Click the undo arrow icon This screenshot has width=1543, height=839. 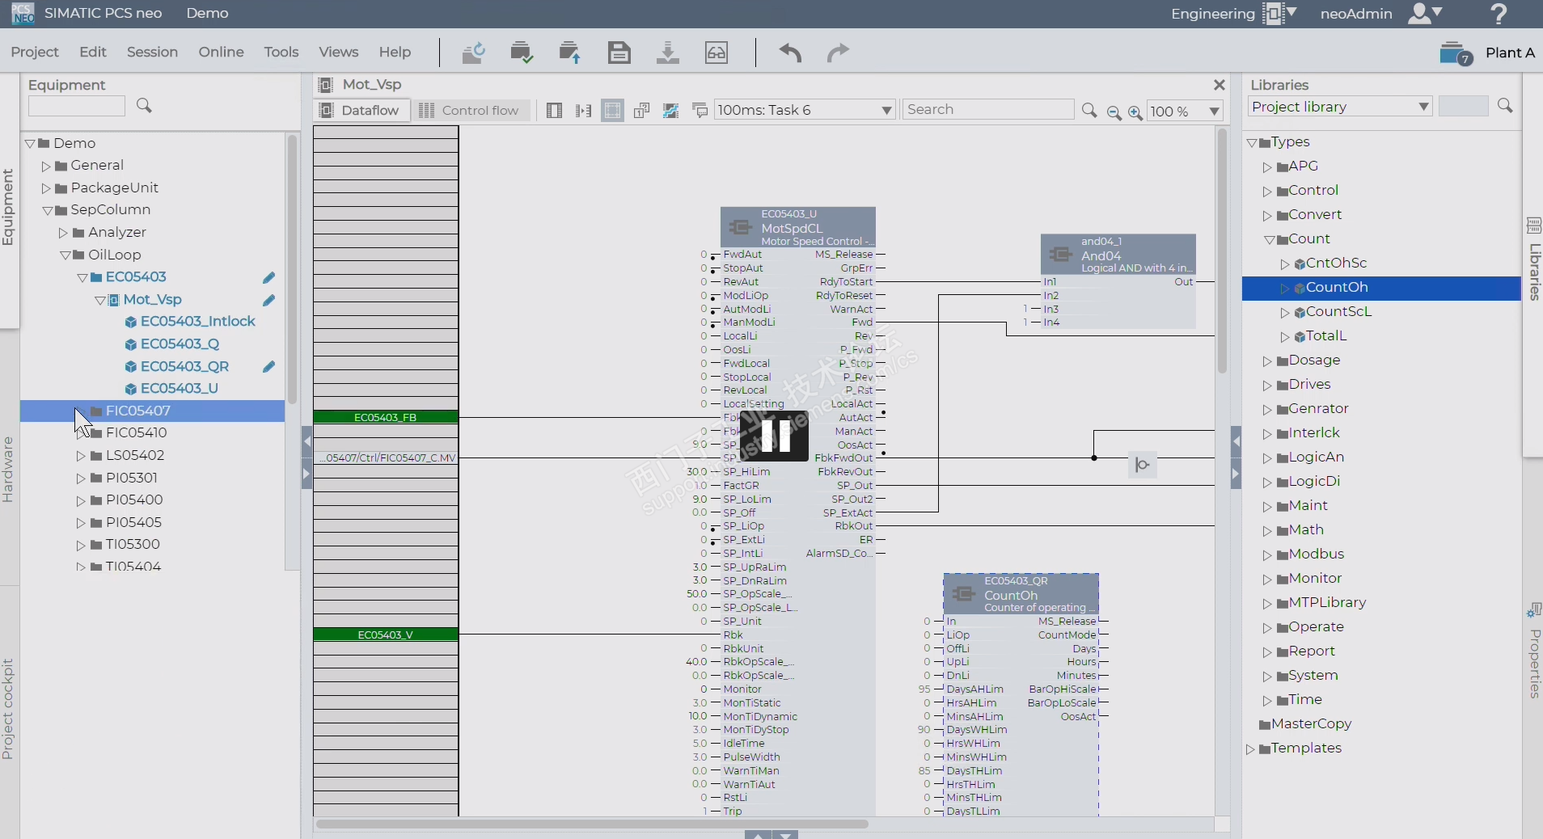pos(790,53)
